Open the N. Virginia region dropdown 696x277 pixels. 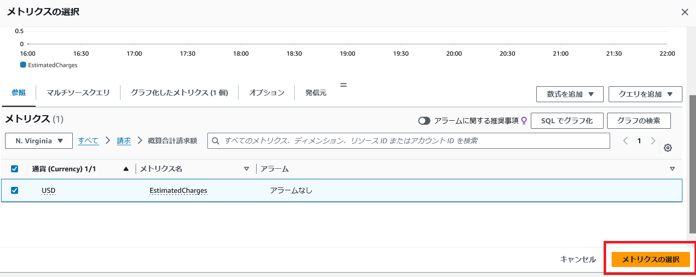(x=39, y=141)
